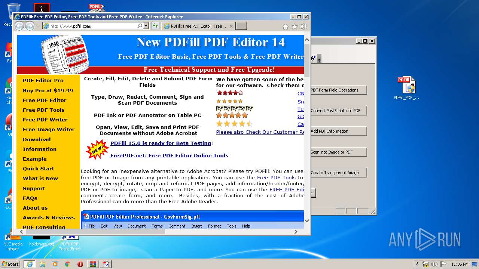Viewport: 479px width, 269px height.
Task: Click the five cows rating image
Action: 235,109
